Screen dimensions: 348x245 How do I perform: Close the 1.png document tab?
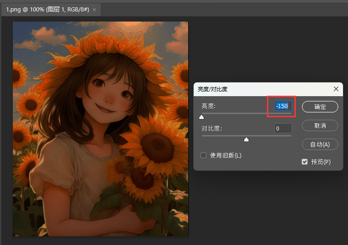(94, 10)
